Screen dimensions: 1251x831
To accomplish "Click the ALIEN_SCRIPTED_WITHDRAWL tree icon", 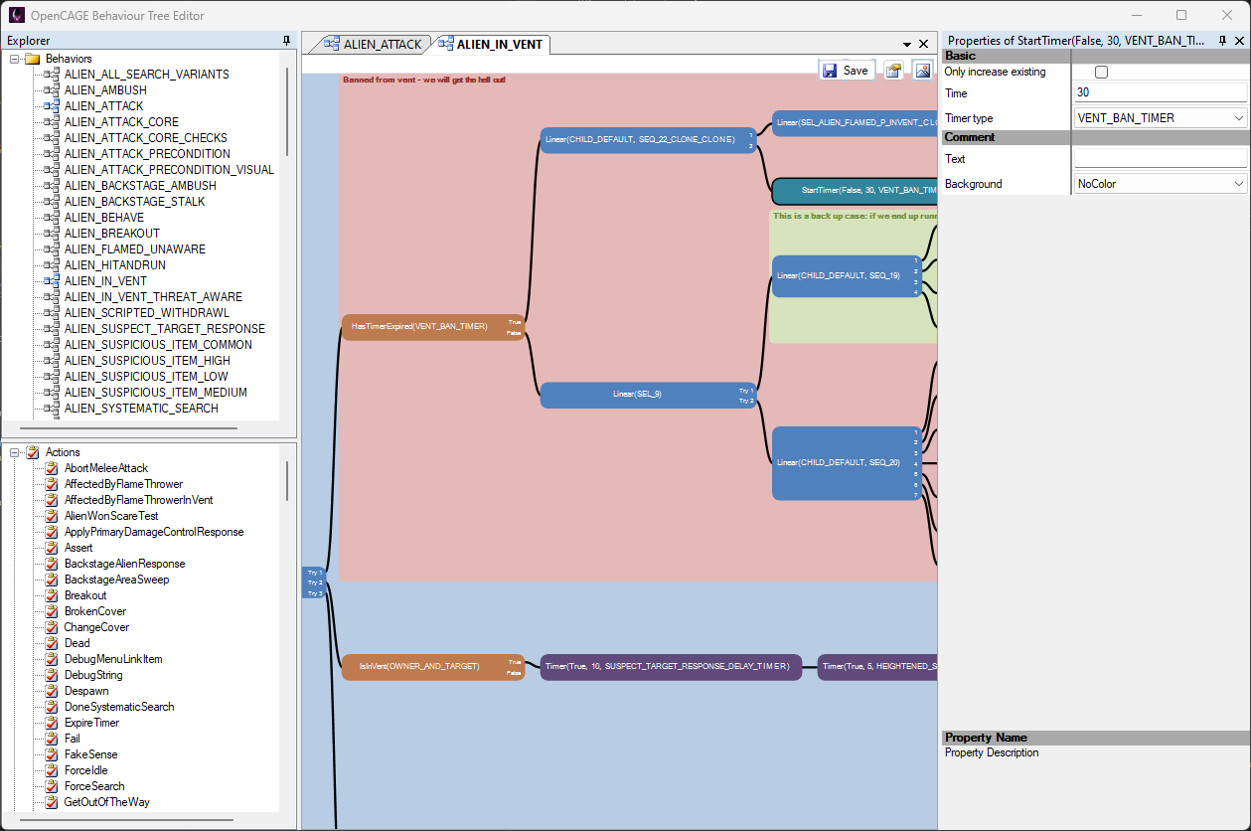I will tap(52, 313).
